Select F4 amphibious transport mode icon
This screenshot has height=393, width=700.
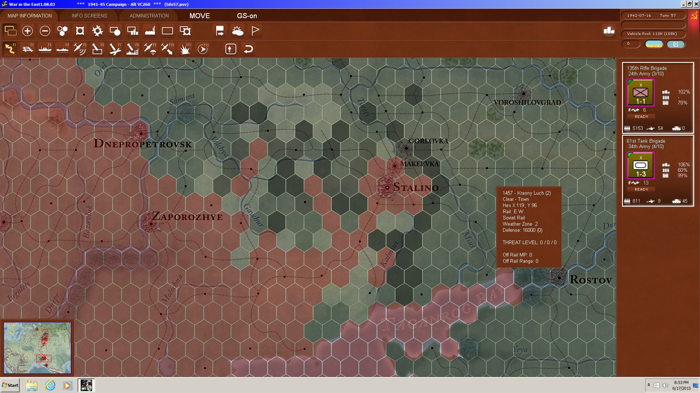point(62,49)
